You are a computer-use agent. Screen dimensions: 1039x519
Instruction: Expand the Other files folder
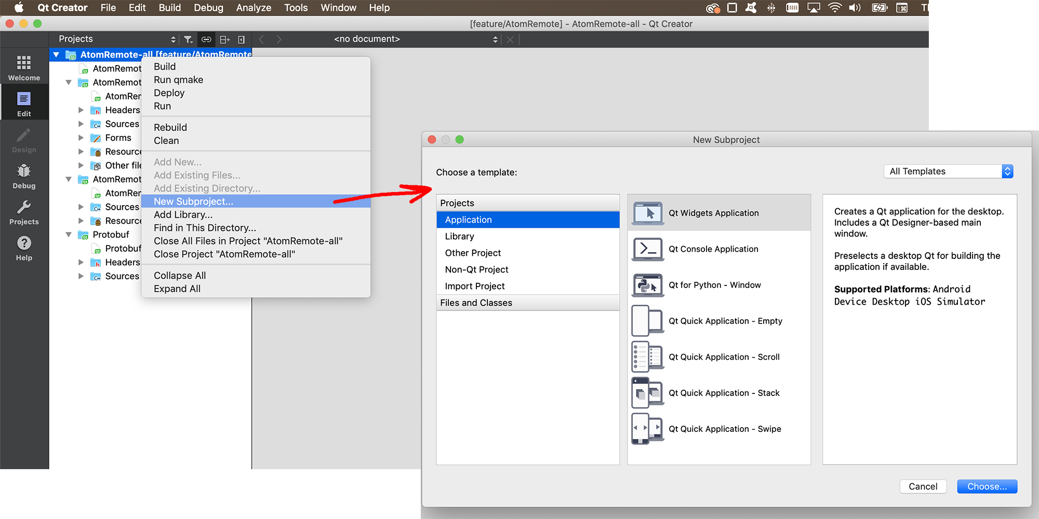(81, 166)
